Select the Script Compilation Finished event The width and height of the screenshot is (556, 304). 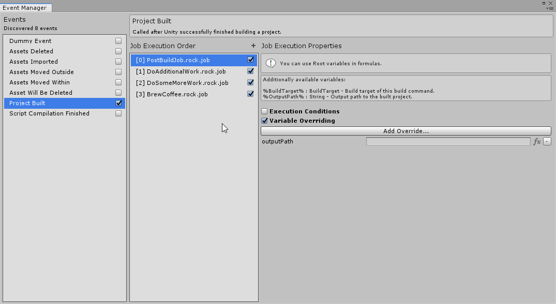49,113
